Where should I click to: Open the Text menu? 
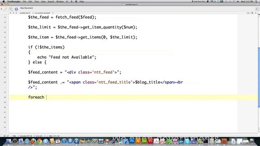(x=37, y=1)
